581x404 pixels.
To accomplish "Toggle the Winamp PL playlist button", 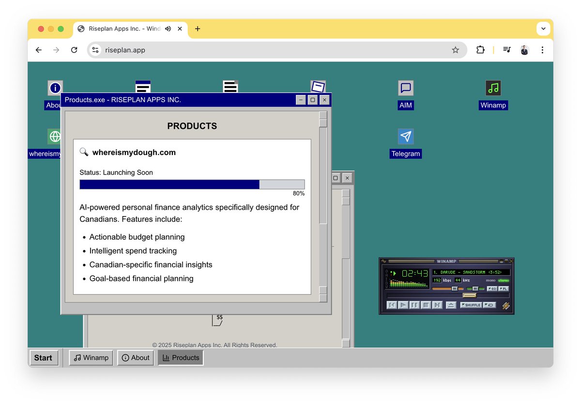I will point(504,289).
